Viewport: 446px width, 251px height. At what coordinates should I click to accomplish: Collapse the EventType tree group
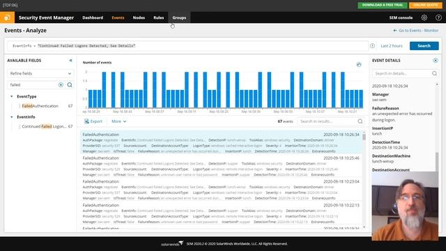12,96
